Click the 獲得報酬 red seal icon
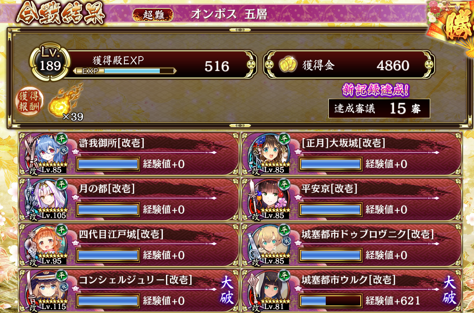474x313 pixels. [x=29, y=101]
